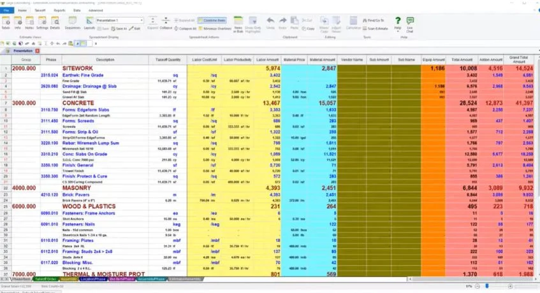Open Live Chat from the ribbon

410,24
